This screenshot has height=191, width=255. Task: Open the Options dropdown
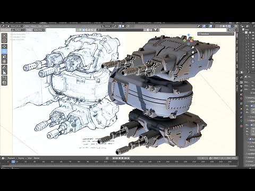coord(232,30)
